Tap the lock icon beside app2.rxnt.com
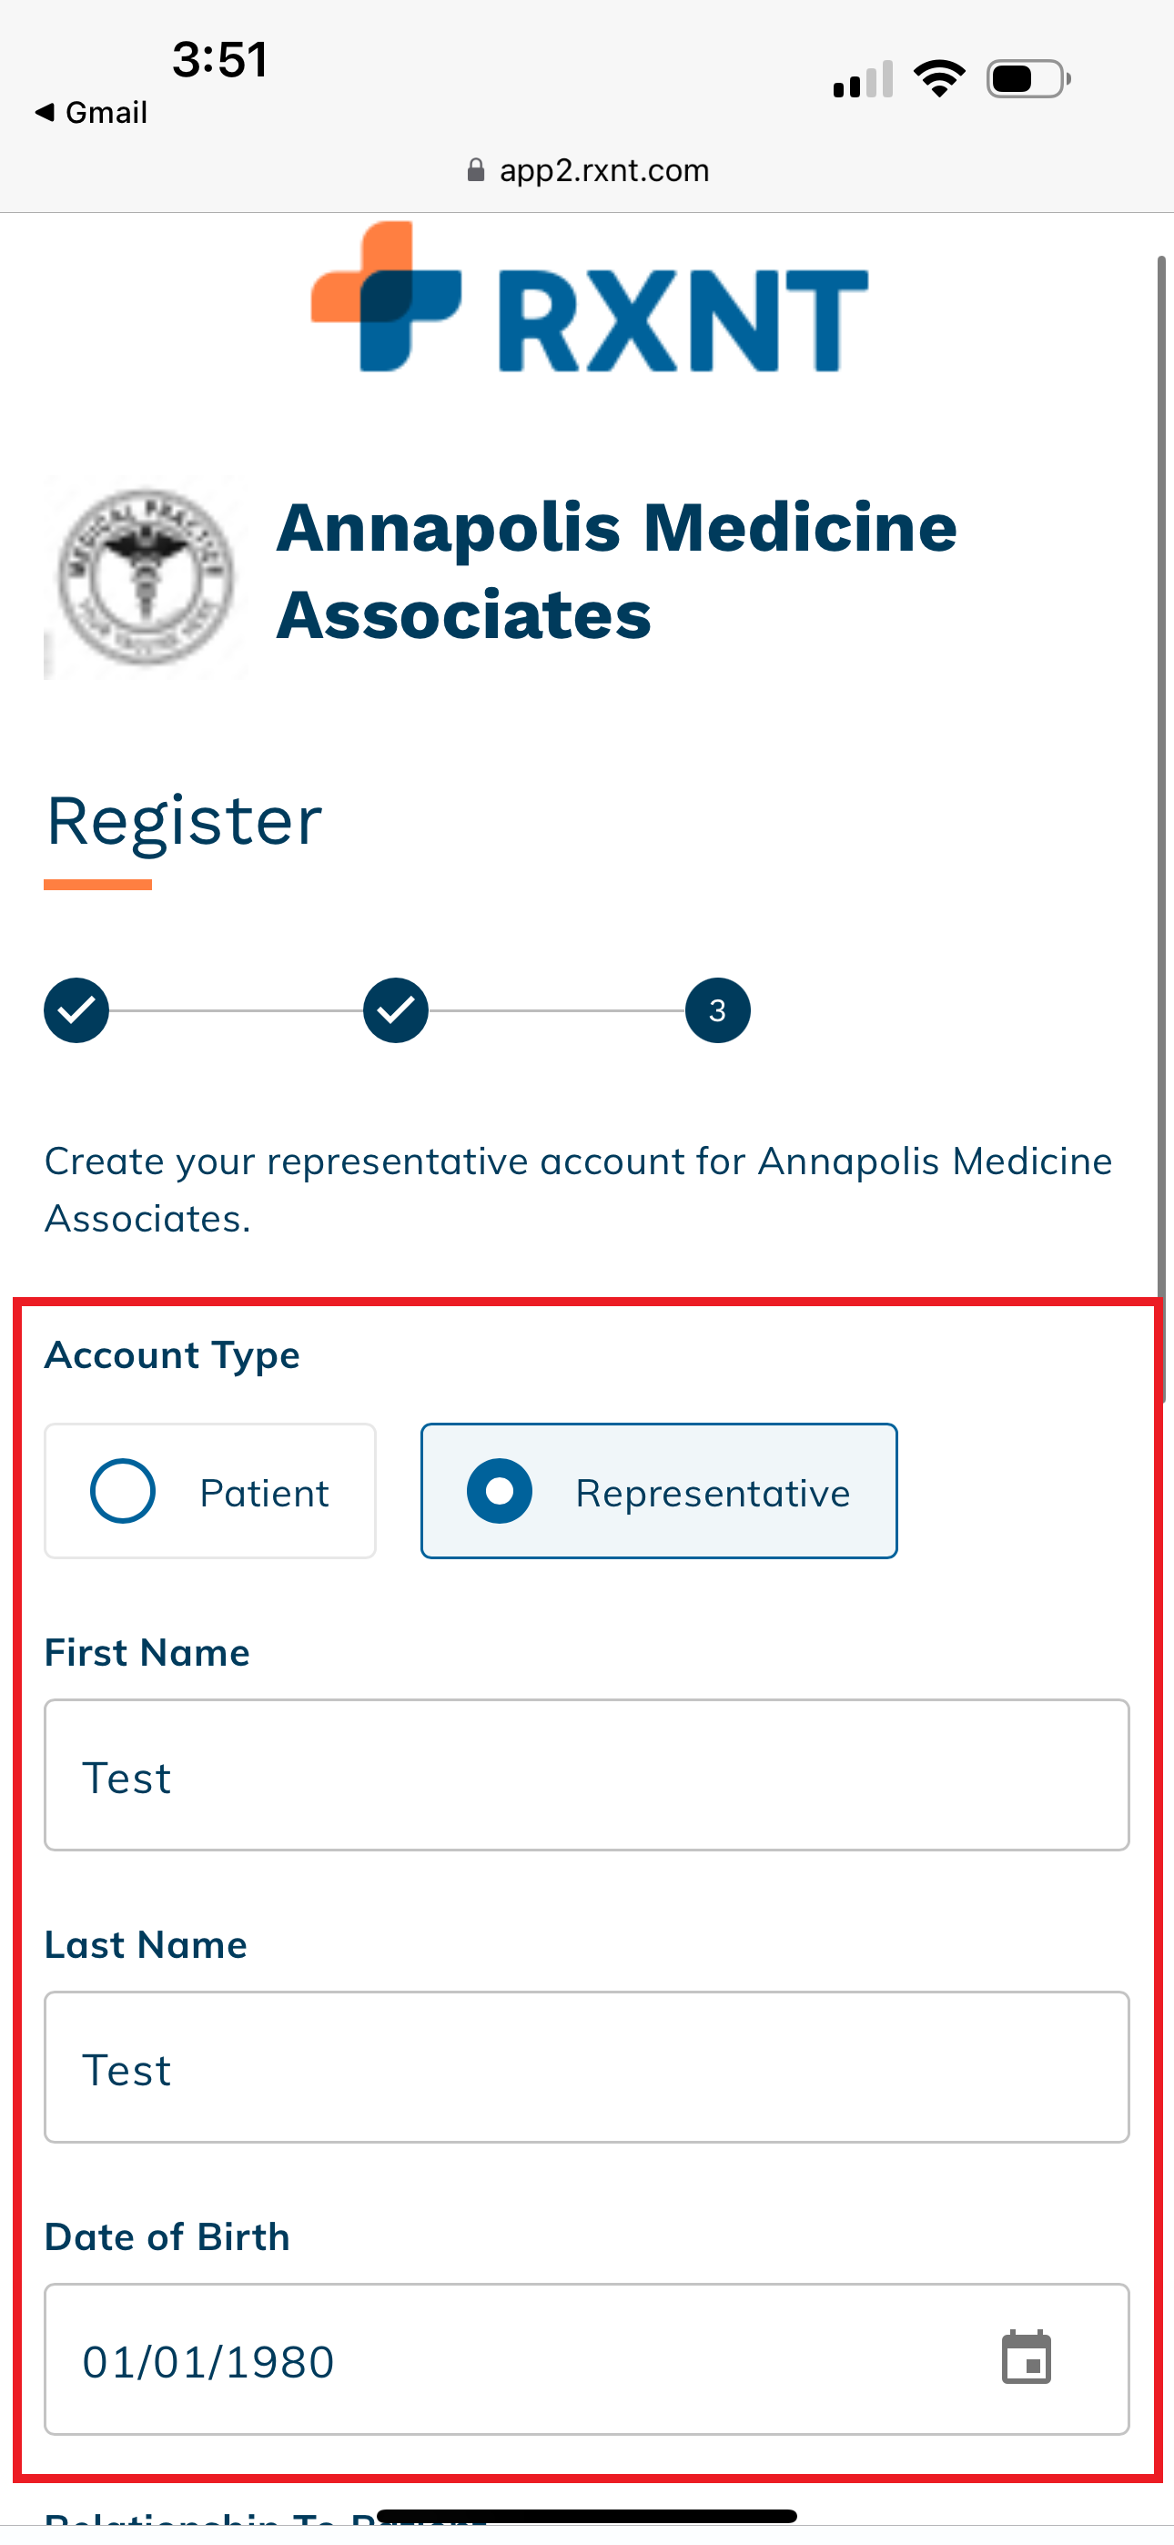1174x2545 pixels. pyautogui.click(x=475, y=170)
